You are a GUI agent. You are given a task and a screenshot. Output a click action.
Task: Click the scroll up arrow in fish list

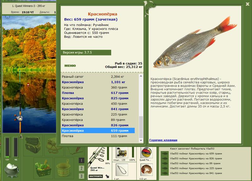pos(141,76)
